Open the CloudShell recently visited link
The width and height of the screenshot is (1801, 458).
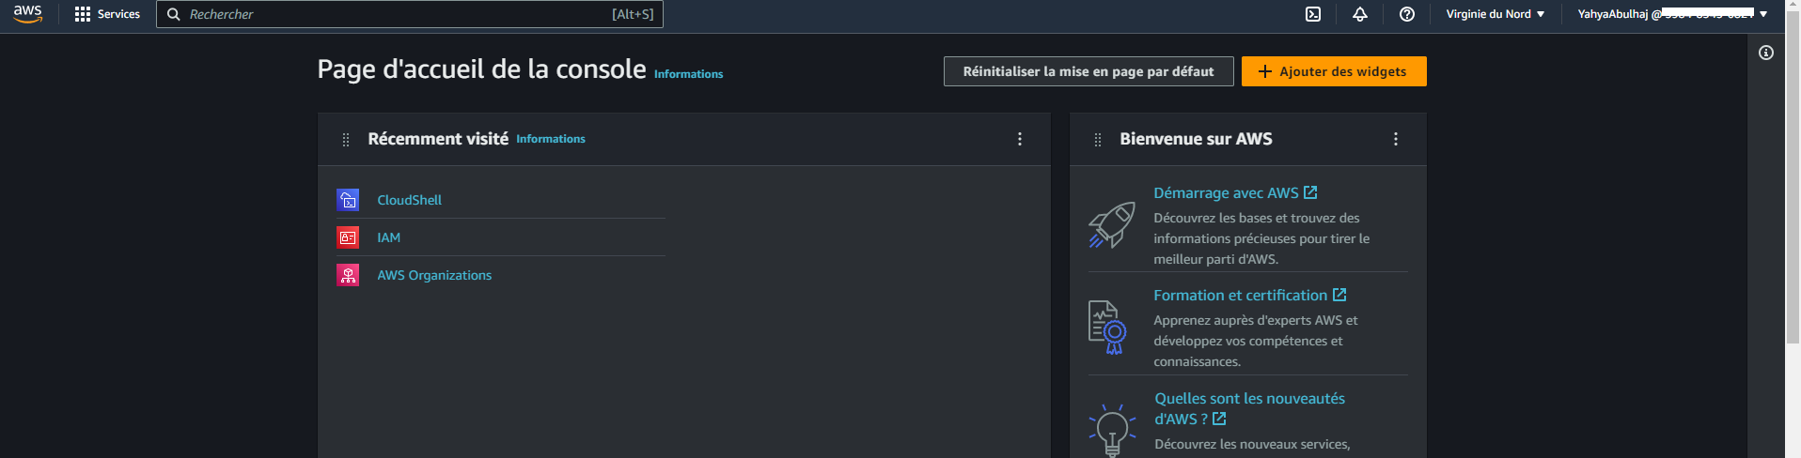coord(409,200)
